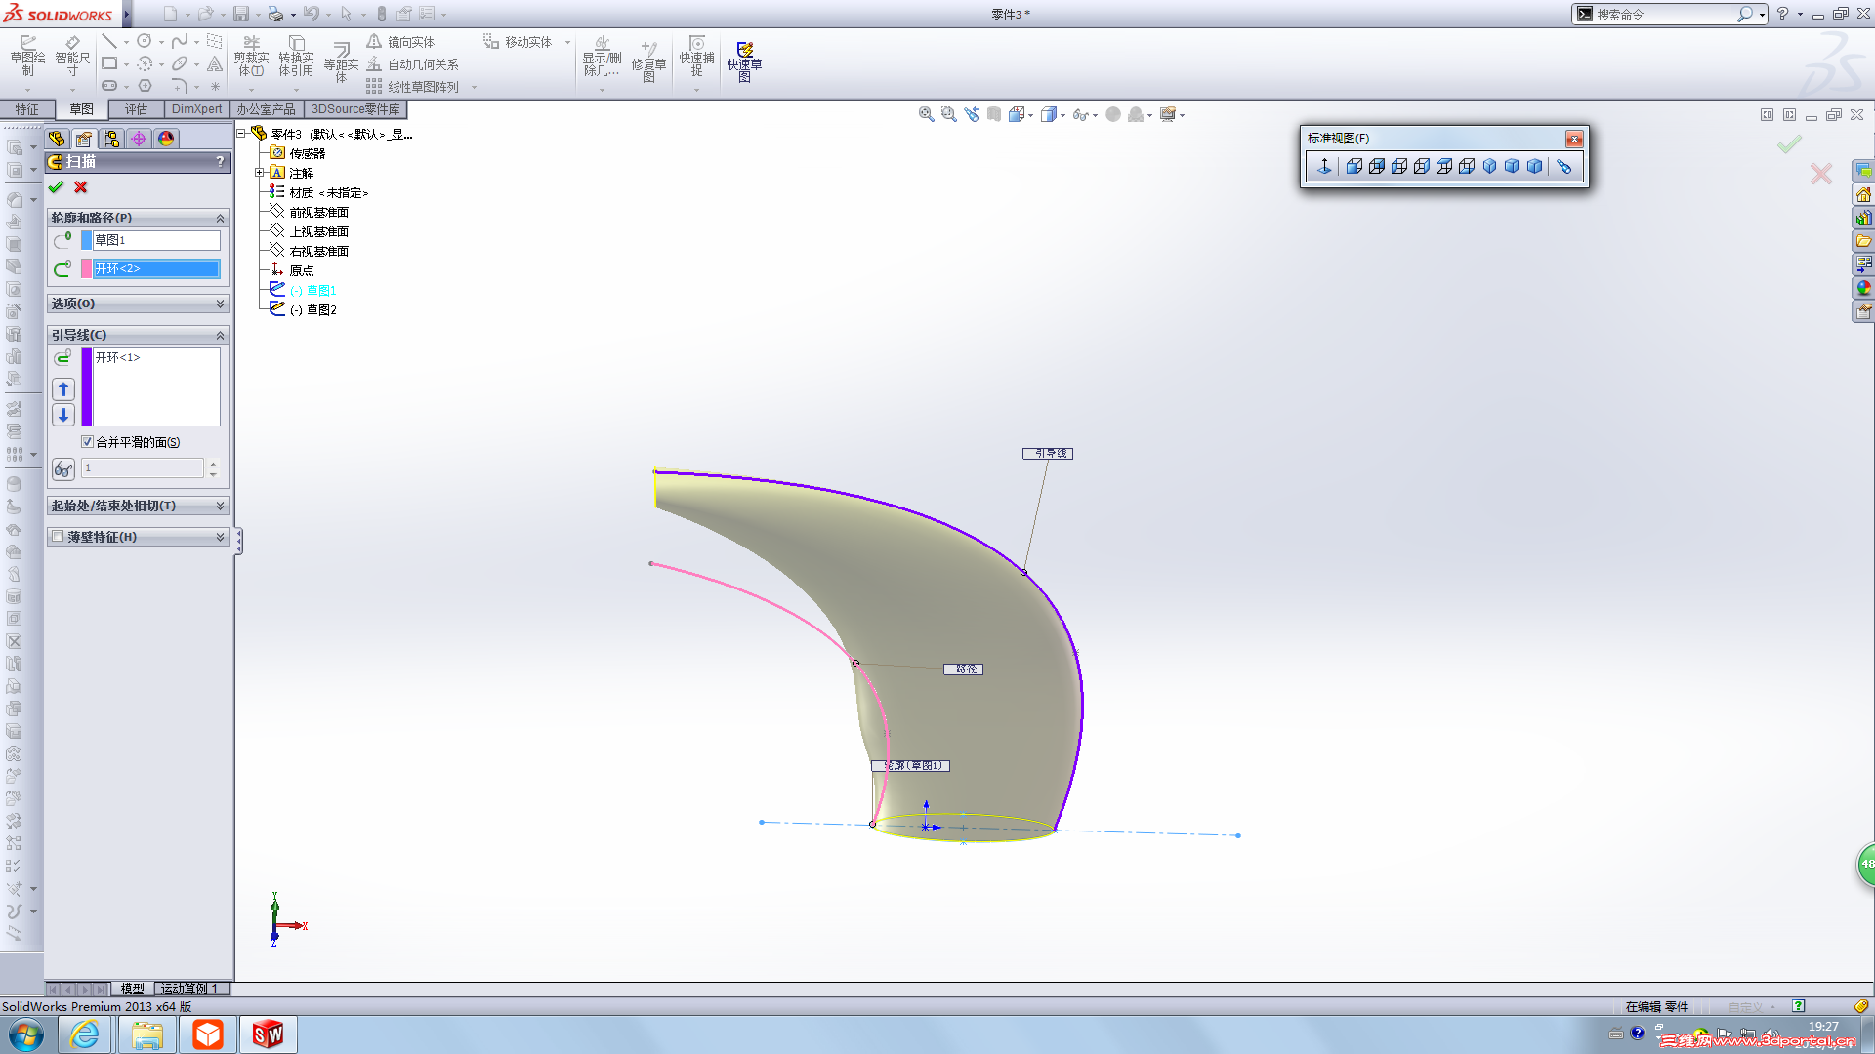Collapse the profile and path (轮廓和路径) section
The image size is (1875, 1054).
click(220, 218)
